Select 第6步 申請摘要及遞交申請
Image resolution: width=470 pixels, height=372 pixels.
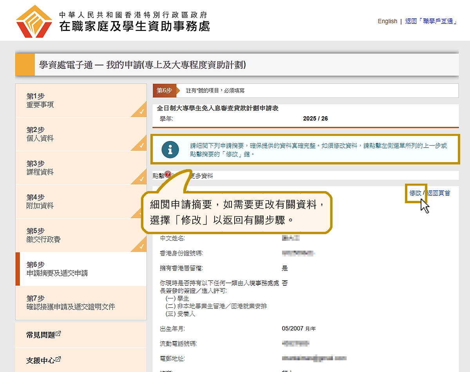pyautogui.click(x=57, y=269)
